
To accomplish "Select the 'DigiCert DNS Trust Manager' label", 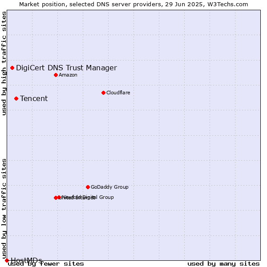I will [x=66, y=68].
